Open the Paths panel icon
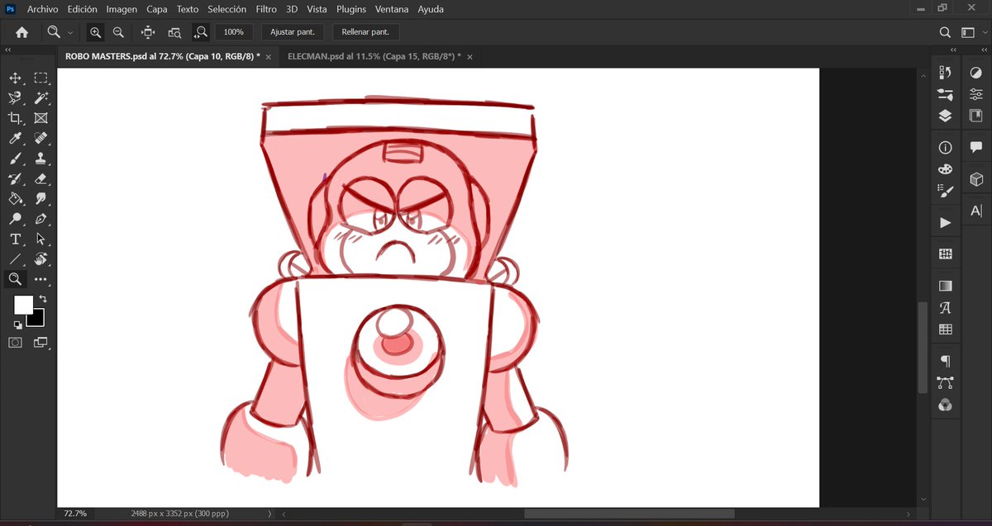992x526 pixels. coord(945,383)
